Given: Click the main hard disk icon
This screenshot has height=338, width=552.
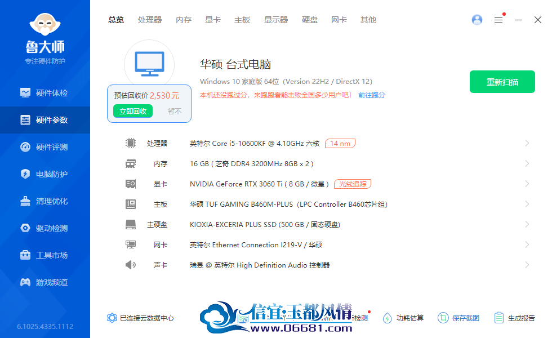Looking at the screenshot, I should tap(131, 225).
